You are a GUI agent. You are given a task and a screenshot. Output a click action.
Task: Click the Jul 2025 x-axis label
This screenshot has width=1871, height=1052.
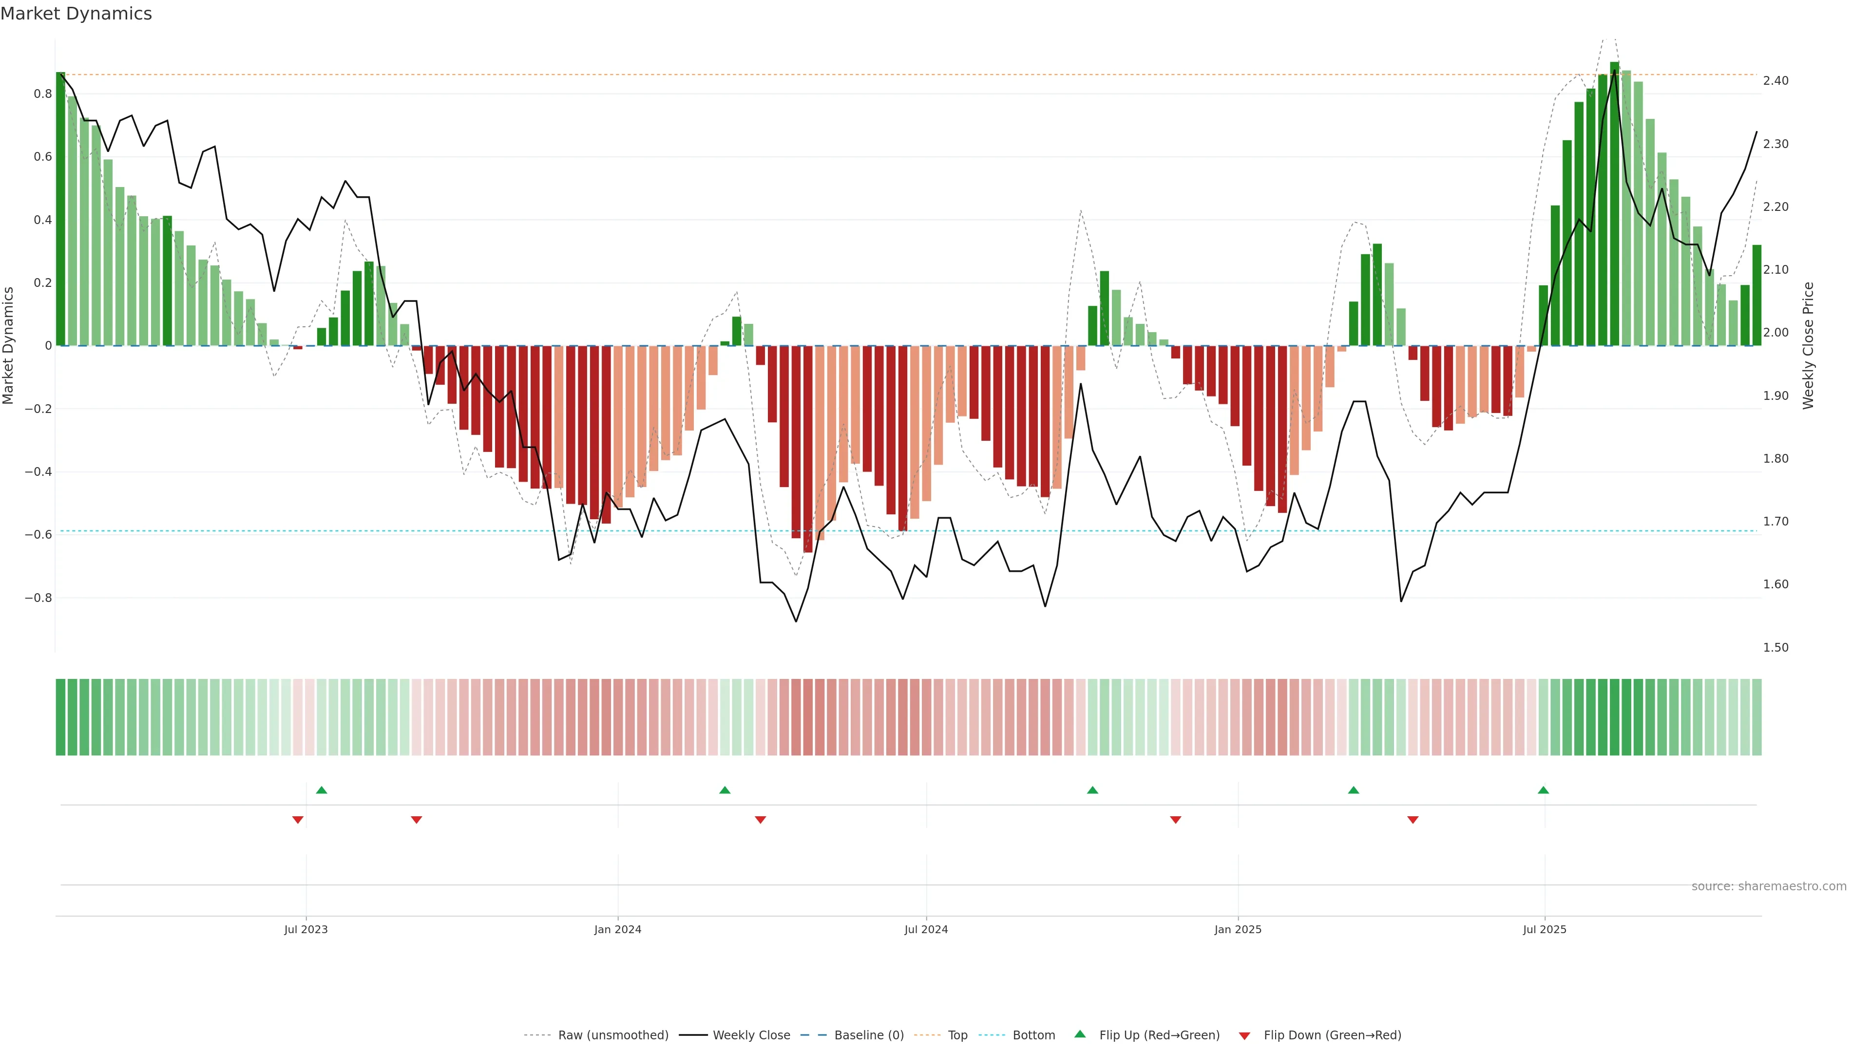(1544, 929)
